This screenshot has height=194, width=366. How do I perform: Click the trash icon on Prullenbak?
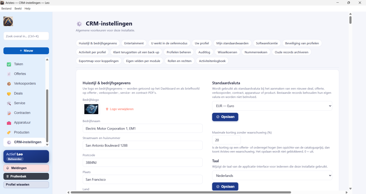[8, 176]
